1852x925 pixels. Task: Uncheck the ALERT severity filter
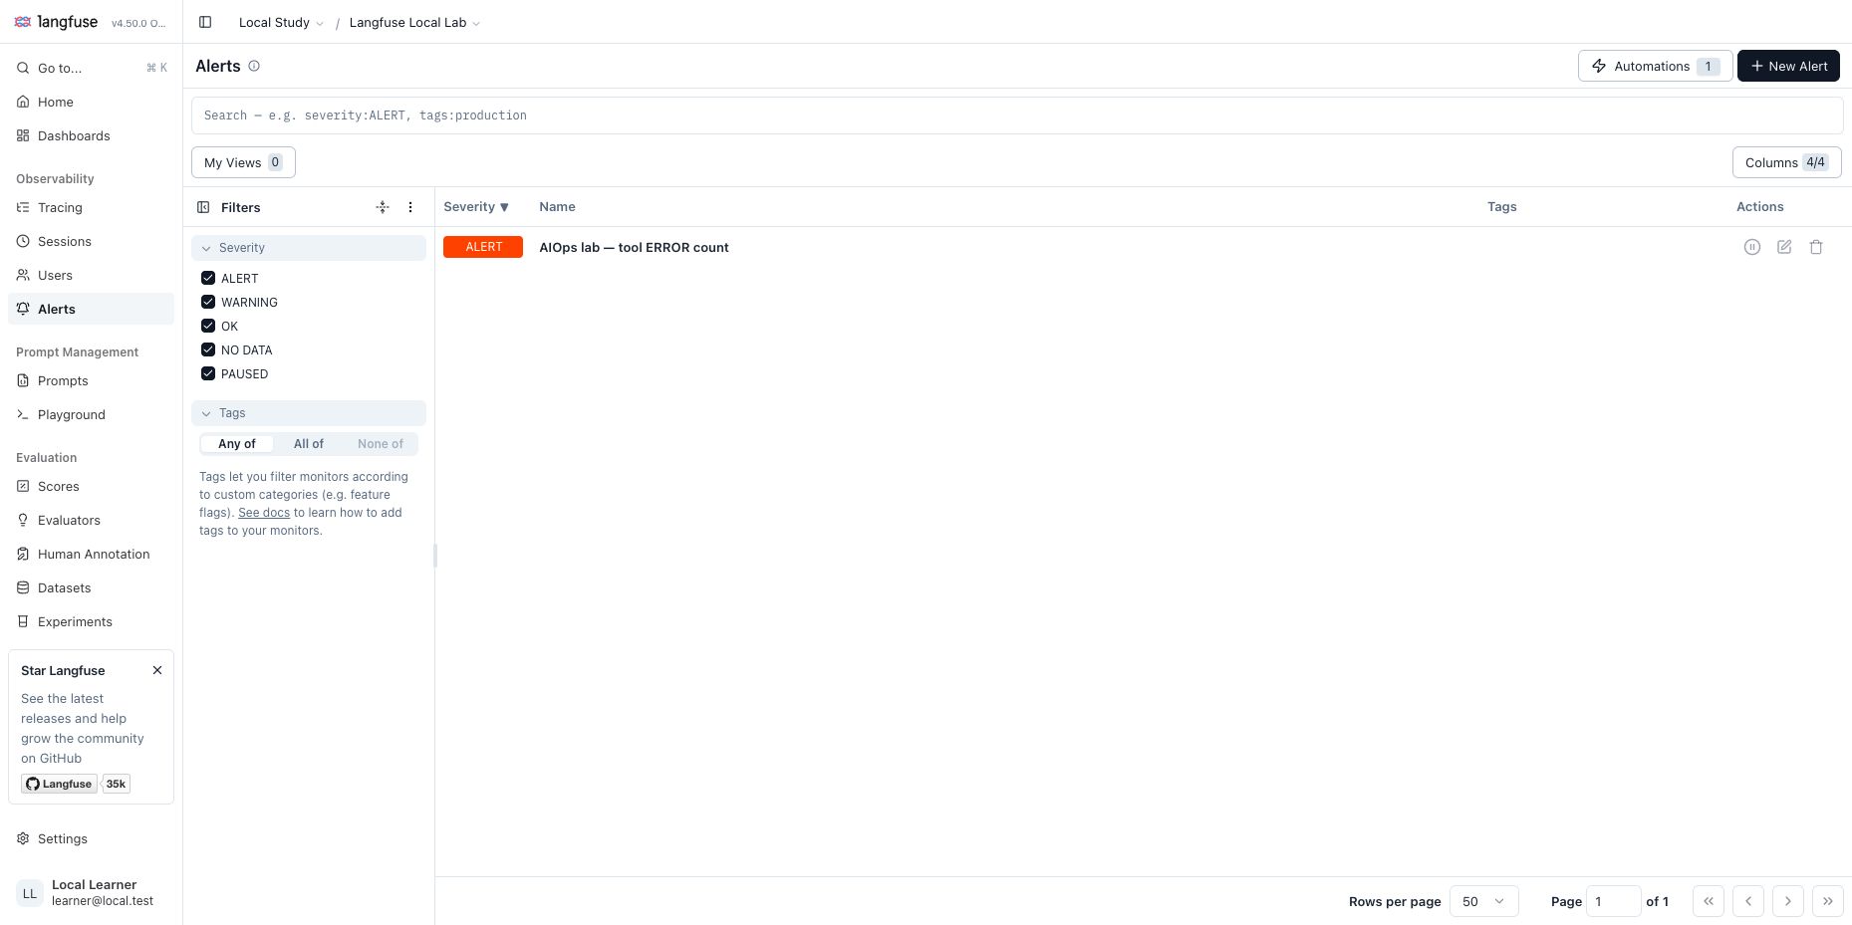[x=208, y=278]
